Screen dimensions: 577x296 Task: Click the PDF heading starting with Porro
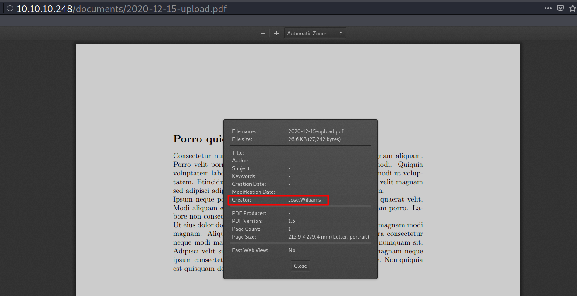[x=198, y=139]
